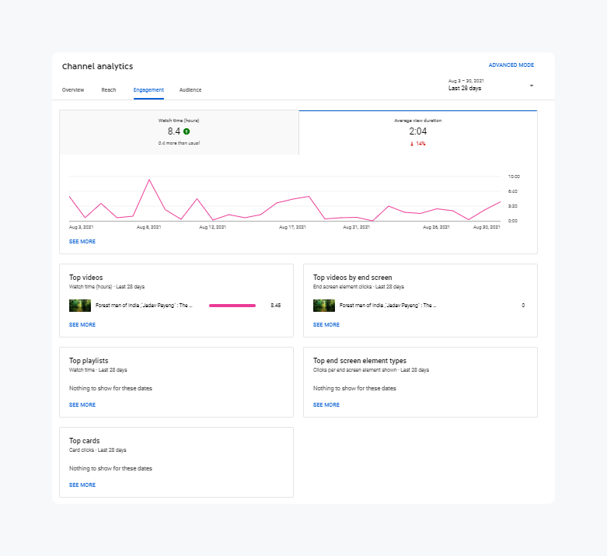Click the pink watch time bar in Top videos

point(232,306)
